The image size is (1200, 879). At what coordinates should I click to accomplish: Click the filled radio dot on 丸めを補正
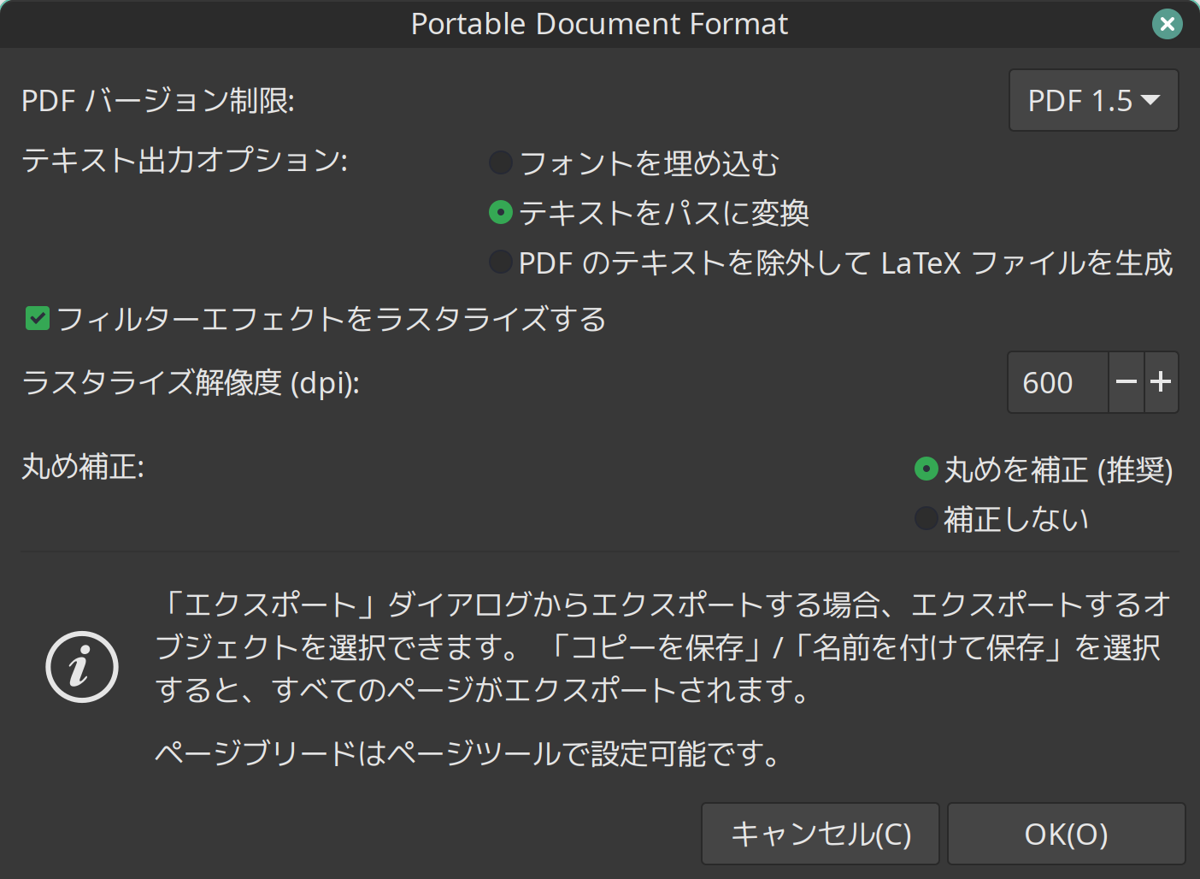[x=926, y=469]
